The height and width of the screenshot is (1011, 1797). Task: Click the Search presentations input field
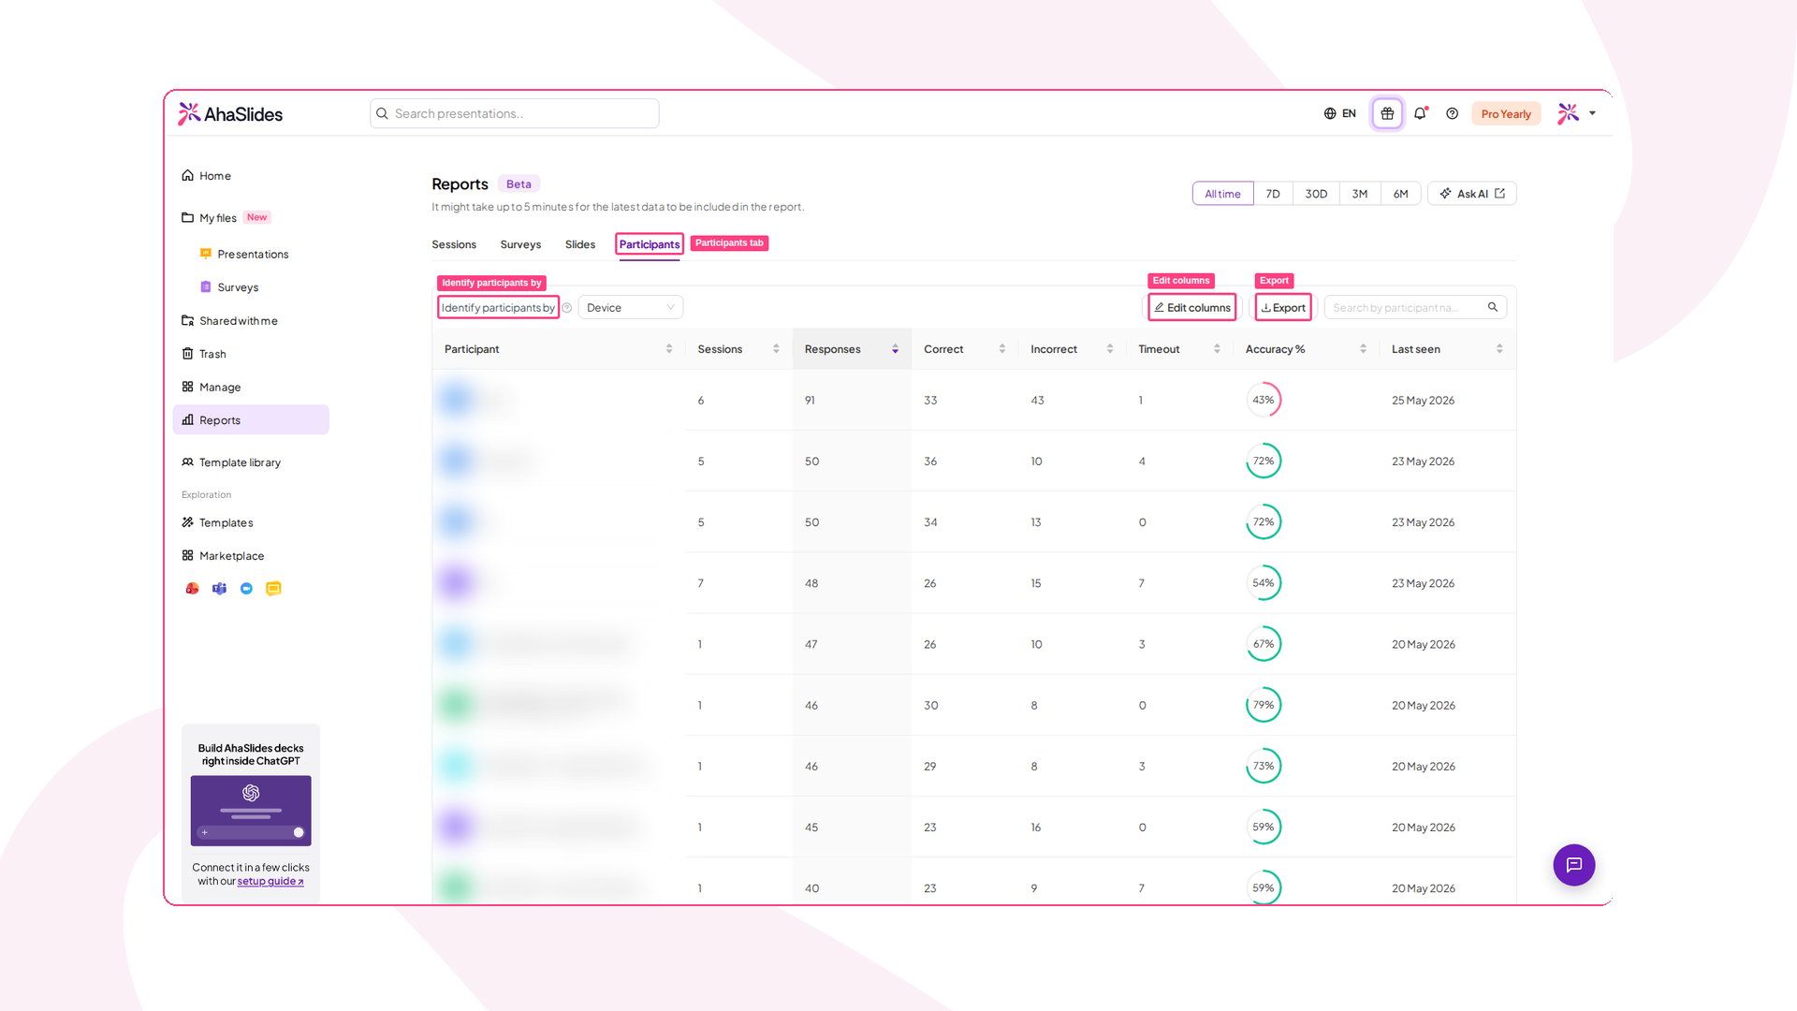click(515, 113)
